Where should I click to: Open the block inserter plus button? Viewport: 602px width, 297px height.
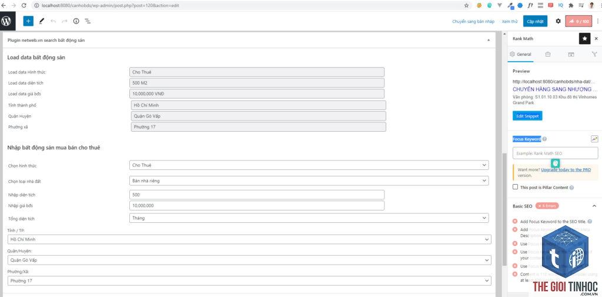click(x=28, y=21)
